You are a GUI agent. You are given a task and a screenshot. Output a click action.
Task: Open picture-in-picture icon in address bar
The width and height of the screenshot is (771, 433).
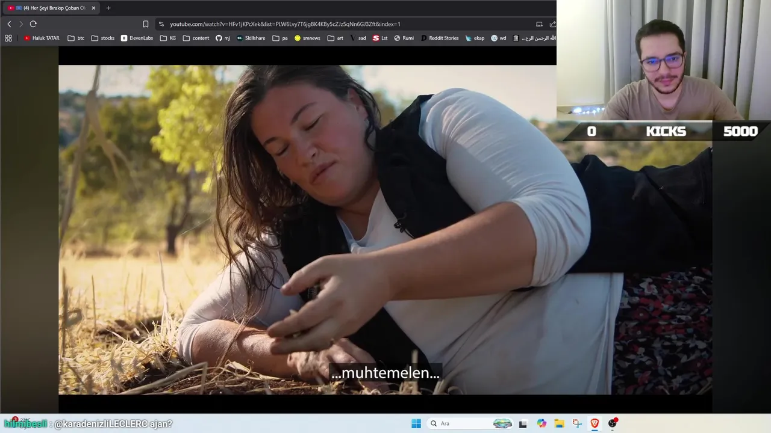[x=539, y=24]
